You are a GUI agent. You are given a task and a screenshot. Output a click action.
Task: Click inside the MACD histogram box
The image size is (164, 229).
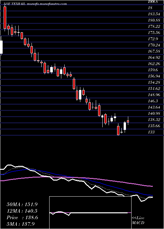pyautogui.click(x=90, y=213)
